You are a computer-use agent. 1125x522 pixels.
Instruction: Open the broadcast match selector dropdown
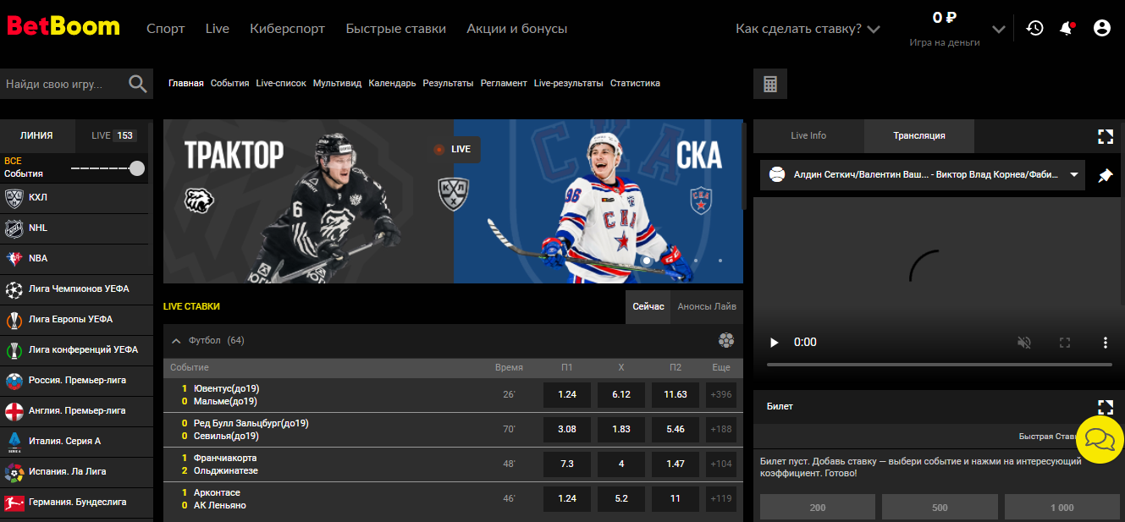pos(923,175)
